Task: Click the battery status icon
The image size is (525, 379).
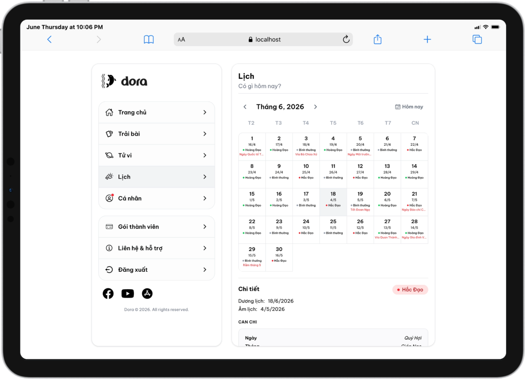Action: pyautogui.click(x=495, y=27)
